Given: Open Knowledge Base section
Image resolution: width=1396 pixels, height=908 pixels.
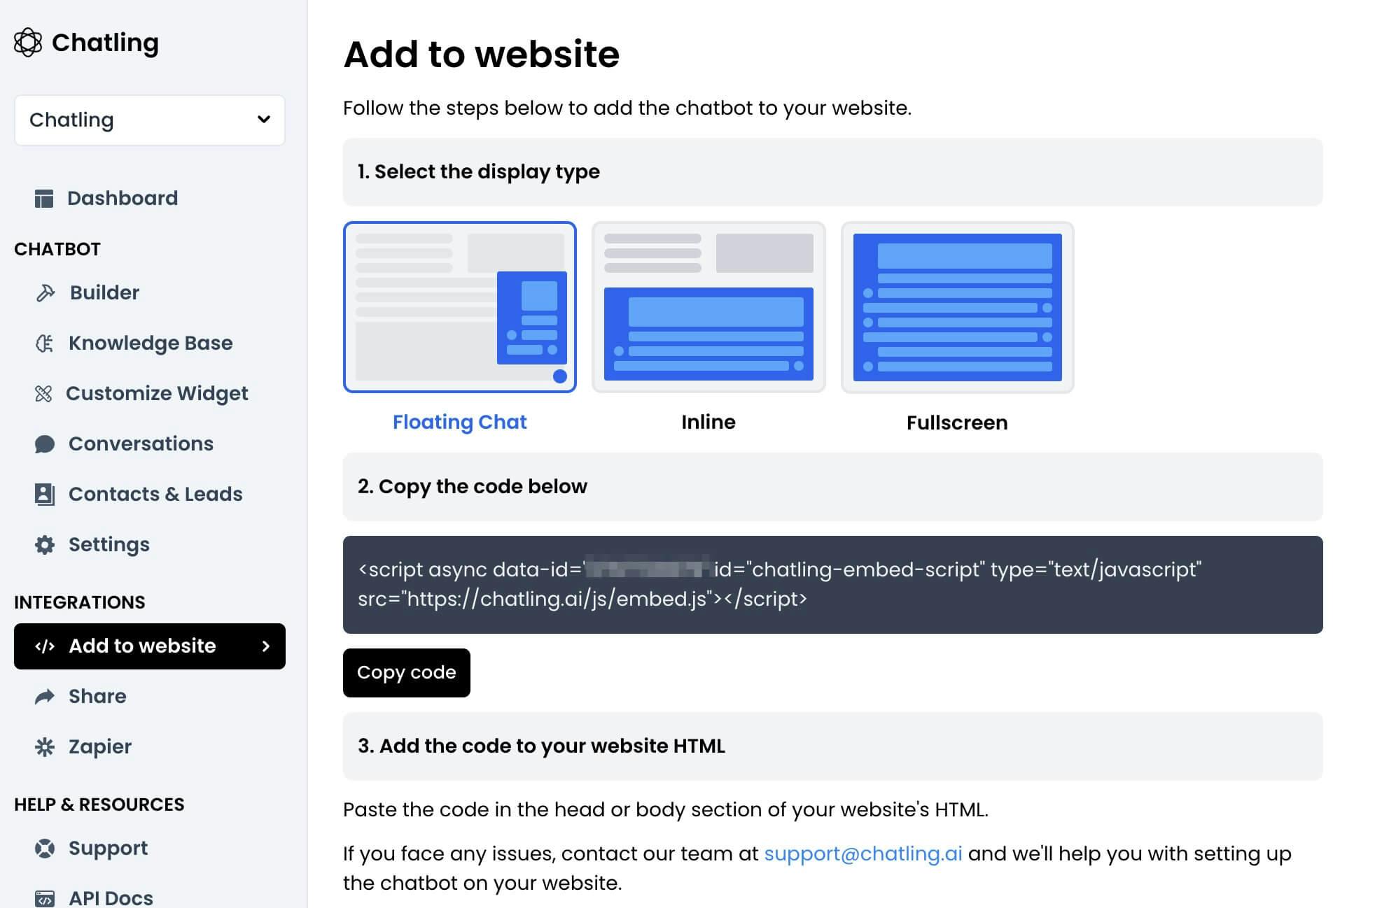Looking at the screenshot, I should click(x=151, y=343).
